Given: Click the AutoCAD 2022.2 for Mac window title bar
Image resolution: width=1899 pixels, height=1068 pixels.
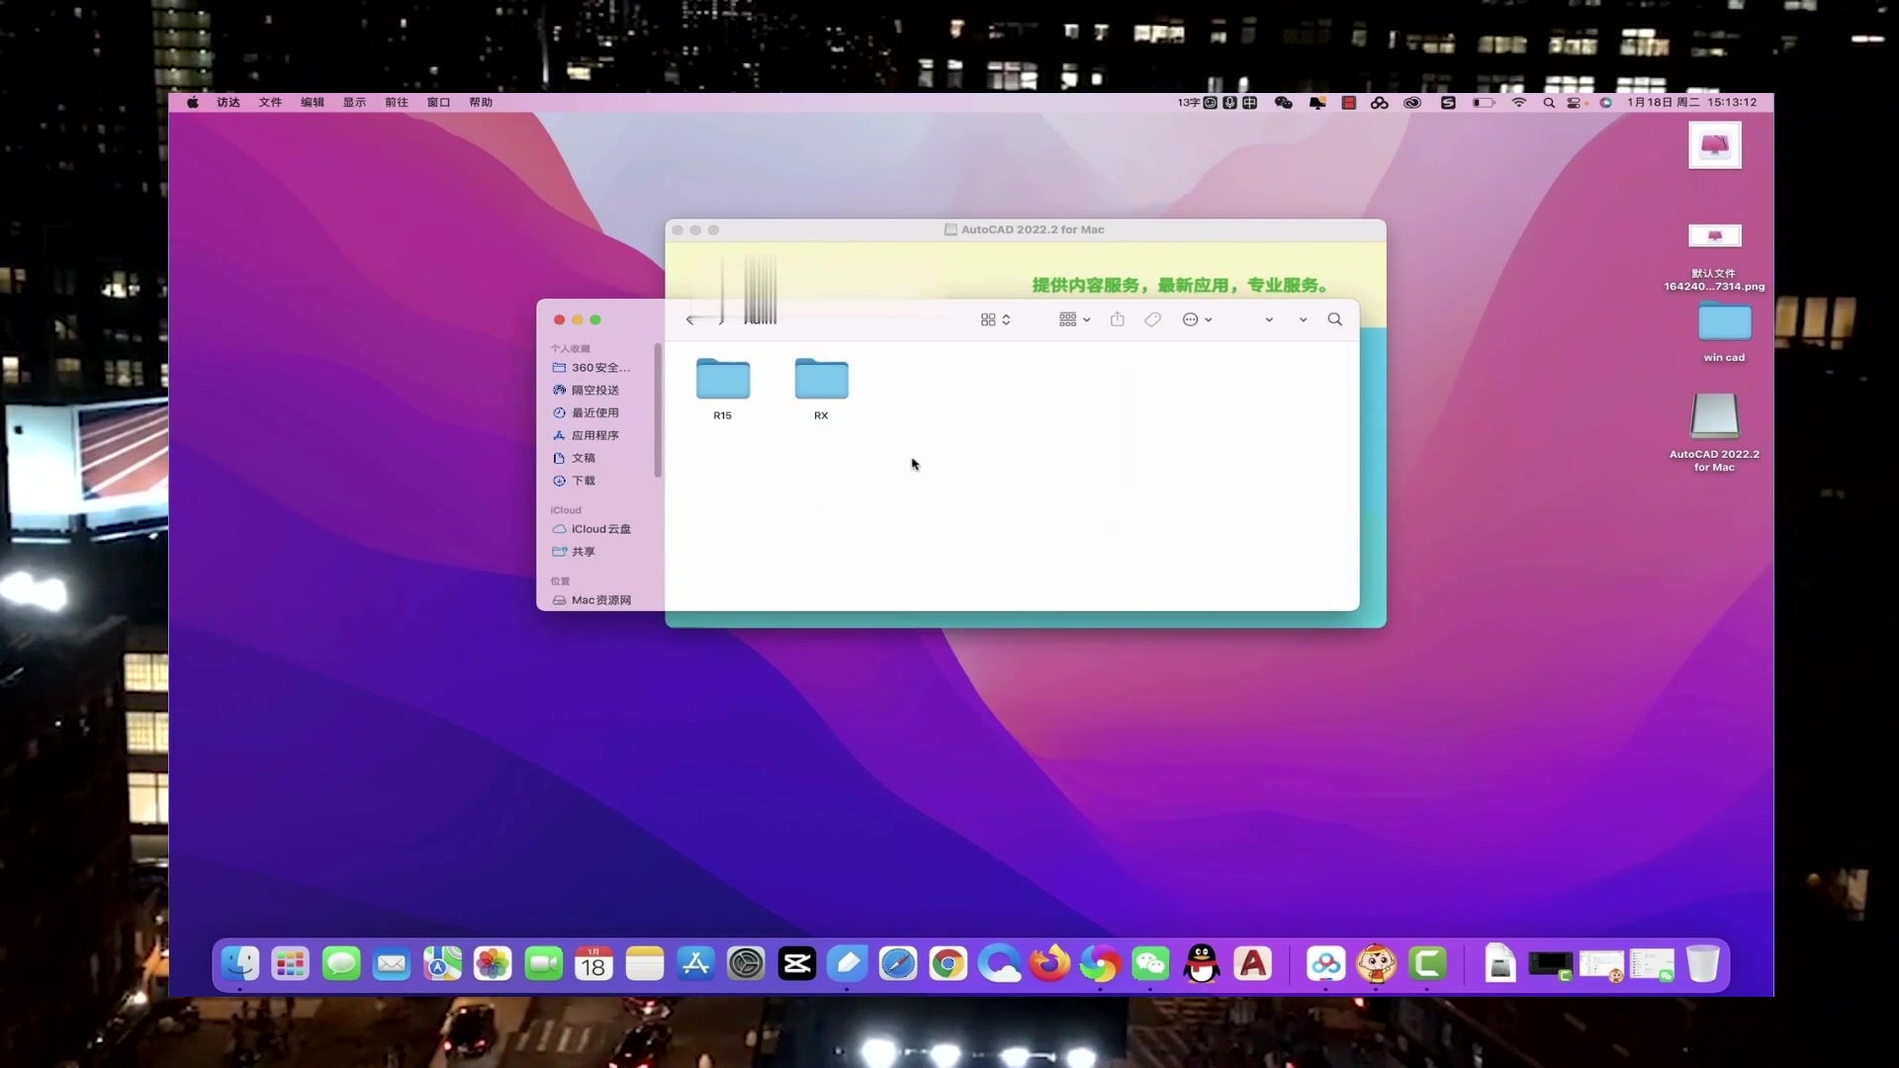Looking at the screenshot, I should 1026,229.
